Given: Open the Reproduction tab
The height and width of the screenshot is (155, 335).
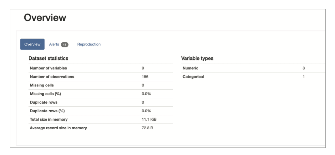Looking at the screenshot, I should point(89,44).
